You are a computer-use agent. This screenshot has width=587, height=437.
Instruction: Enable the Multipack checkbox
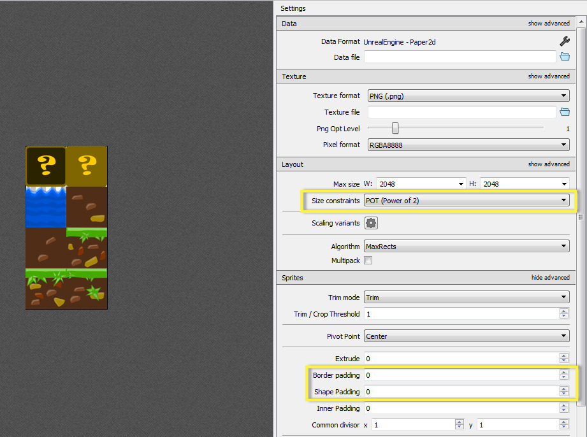(x=368, y=260)
